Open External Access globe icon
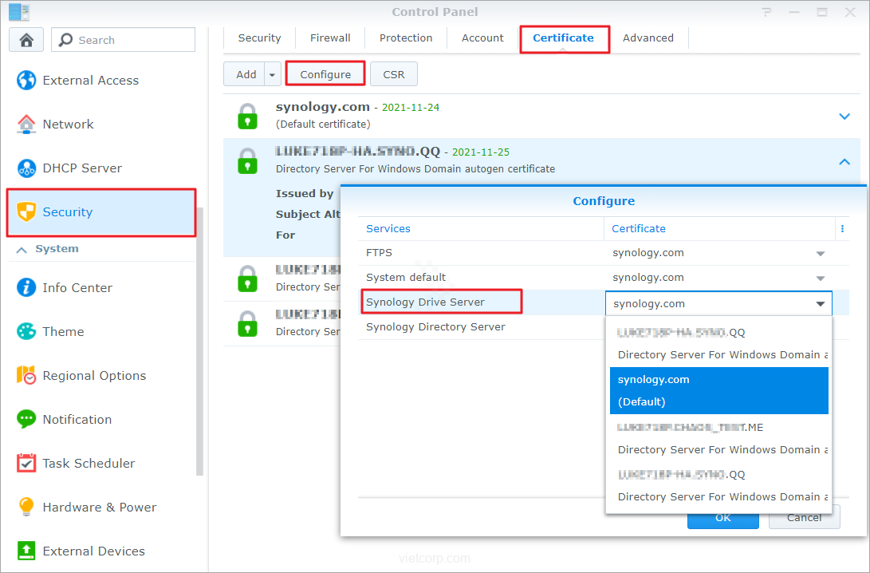The width and height of the screenshot is (870, 573). [26, 81]
